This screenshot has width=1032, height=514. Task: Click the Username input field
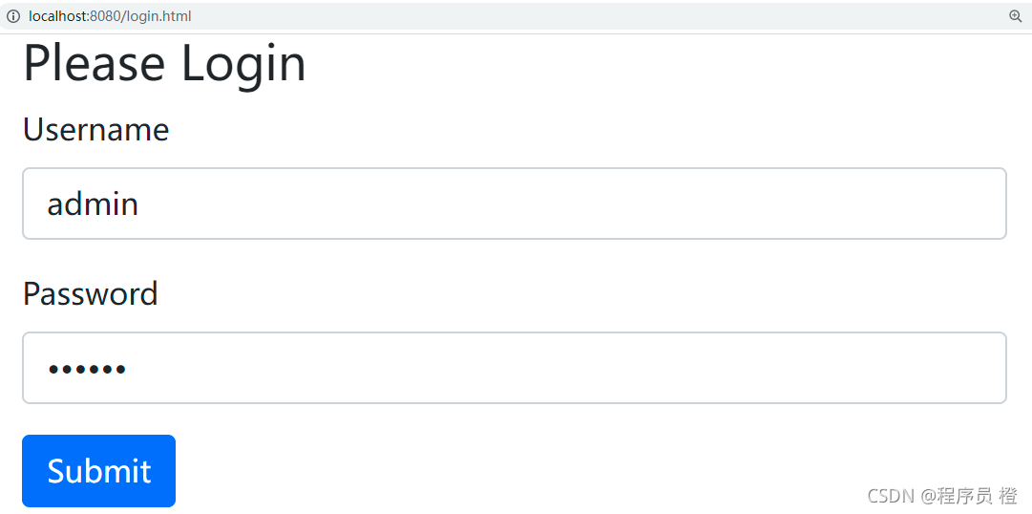tap(515, 203)
